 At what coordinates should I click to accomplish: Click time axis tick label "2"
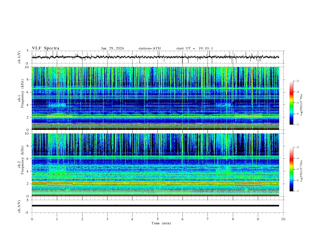pyautogui.click(x=82, y=219)
